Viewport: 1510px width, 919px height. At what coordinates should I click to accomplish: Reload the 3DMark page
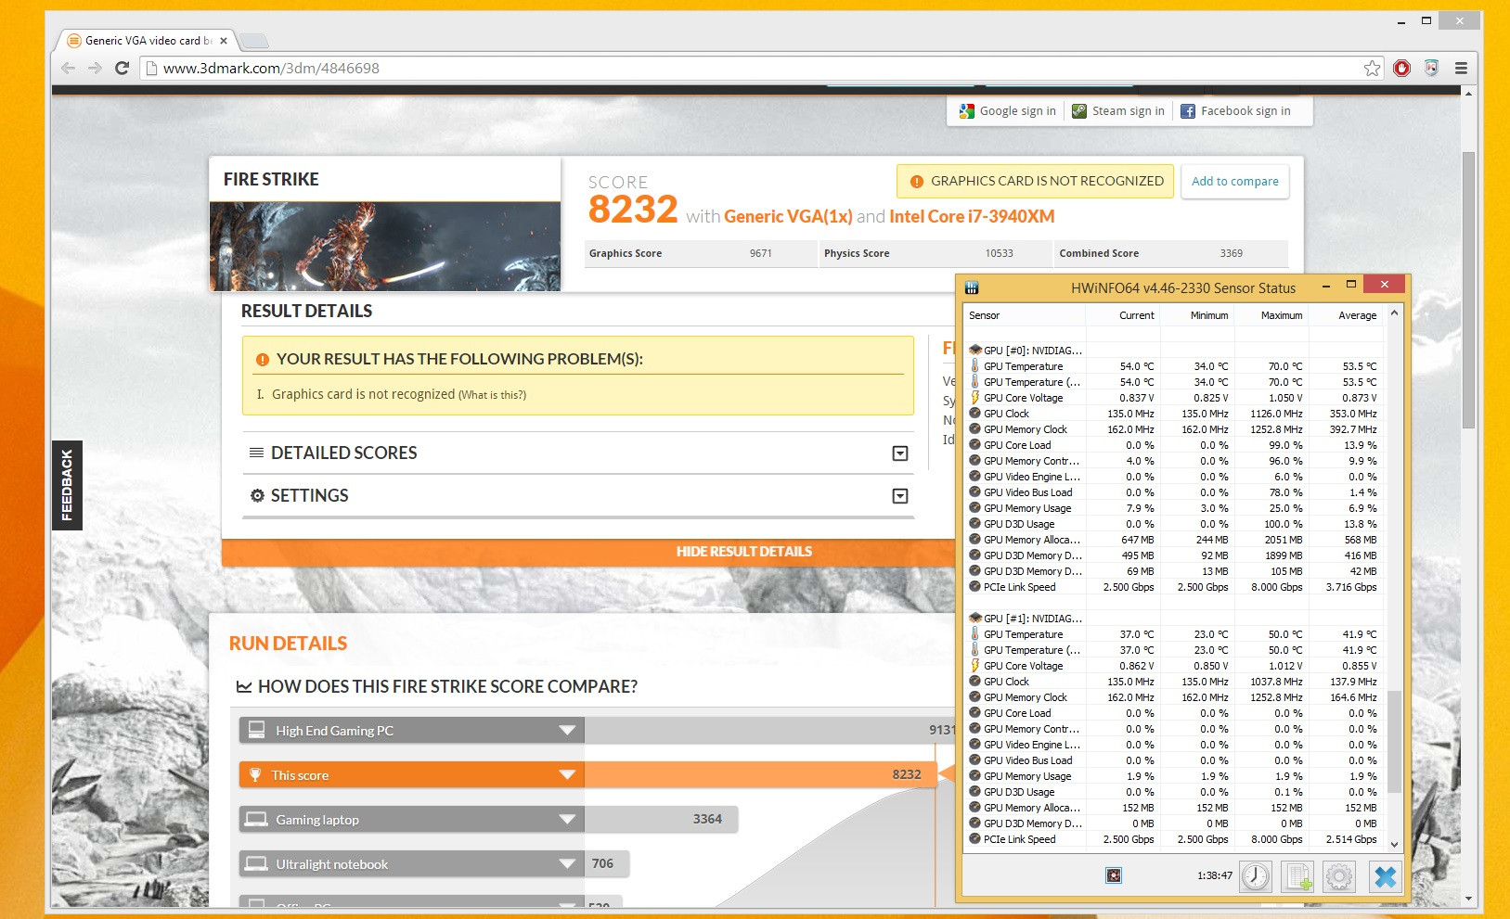tap(122, 68)
